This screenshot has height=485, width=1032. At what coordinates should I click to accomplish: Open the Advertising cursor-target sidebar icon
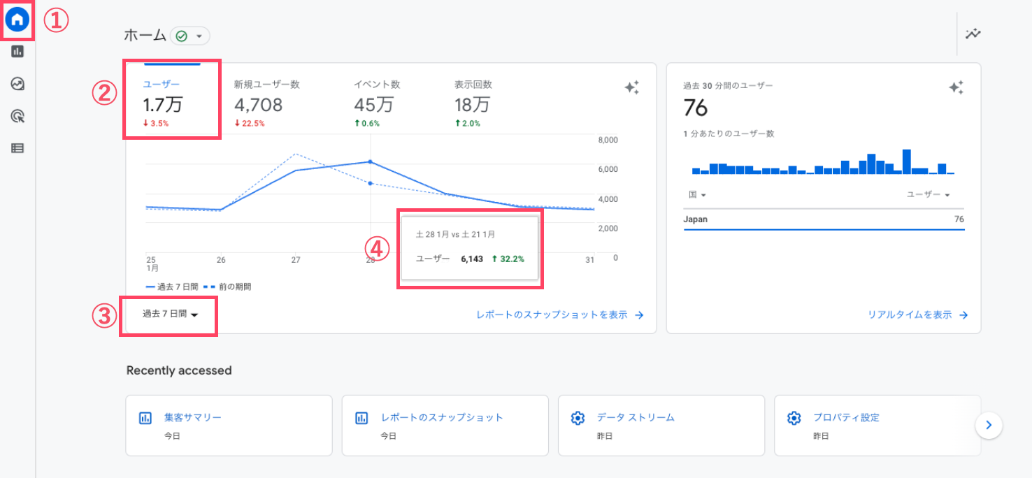17,116
